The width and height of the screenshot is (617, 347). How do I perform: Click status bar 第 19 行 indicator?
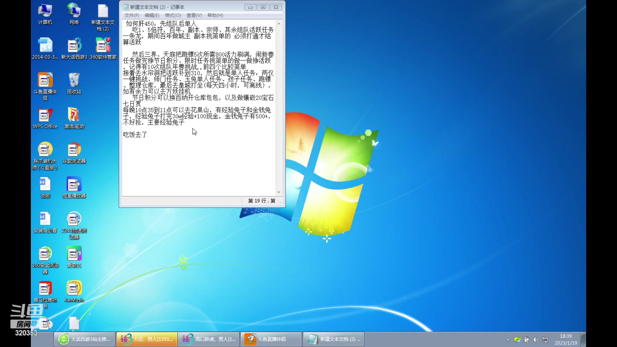[262, 201]
